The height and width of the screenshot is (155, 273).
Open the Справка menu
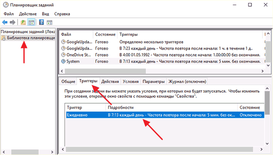point(62,14)
